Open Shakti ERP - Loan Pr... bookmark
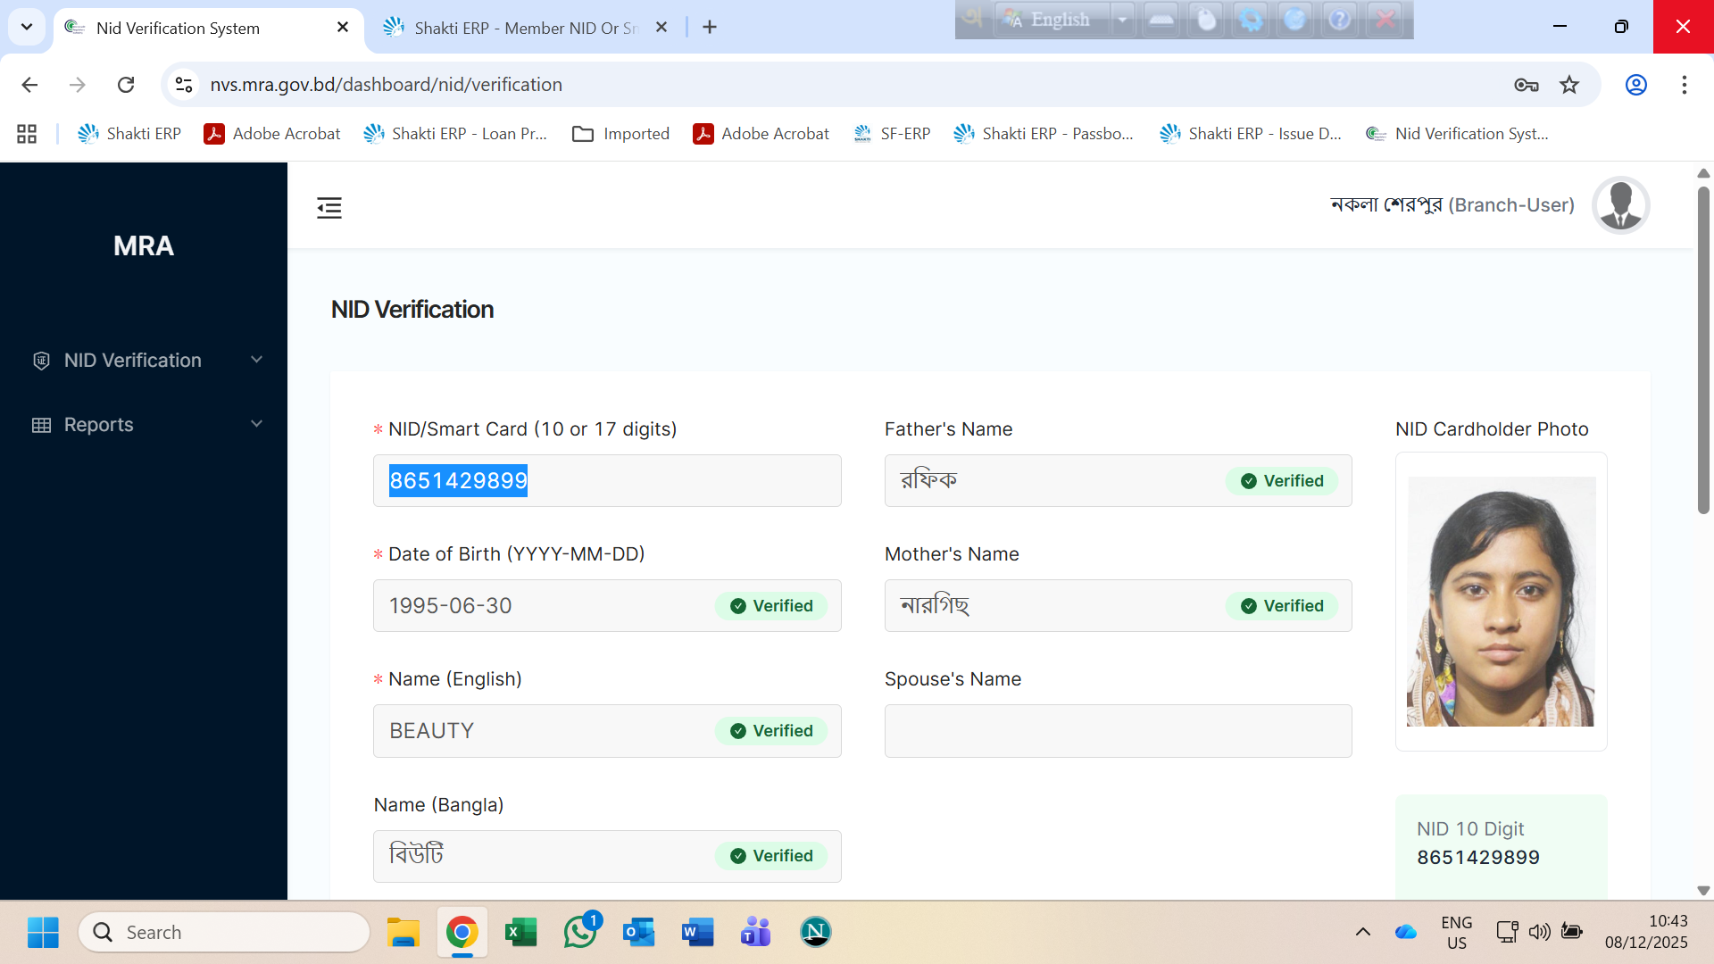This screenshot has width=1714, height=964. [455, 134]
